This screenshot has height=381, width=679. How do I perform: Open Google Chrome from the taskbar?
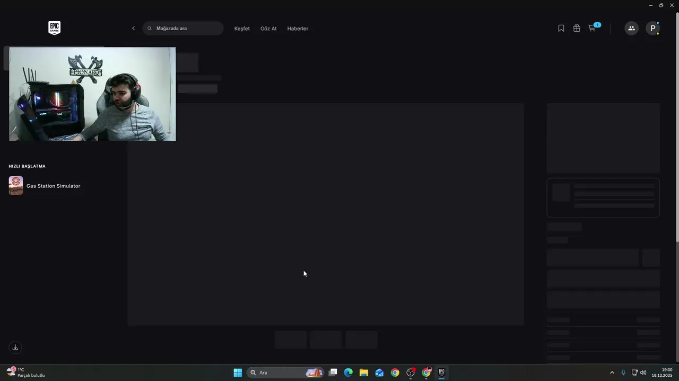point(395,373)
